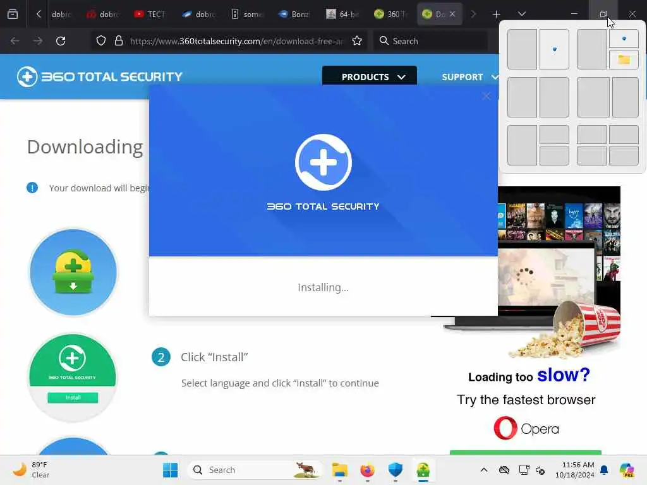This screenshot has width=647, height=485.
Task: Expand the PRODUCTS menu
Action: click(x=369, y=76)
